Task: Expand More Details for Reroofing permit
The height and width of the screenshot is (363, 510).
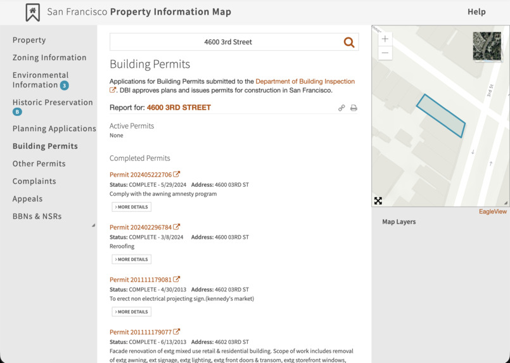Action: tap(131, 259)
